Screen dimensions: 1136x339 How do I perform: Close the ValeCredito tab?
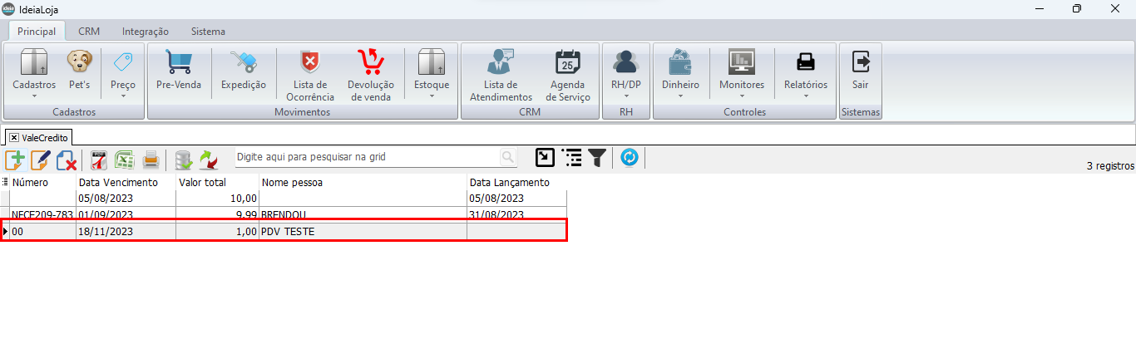(14, 137)
